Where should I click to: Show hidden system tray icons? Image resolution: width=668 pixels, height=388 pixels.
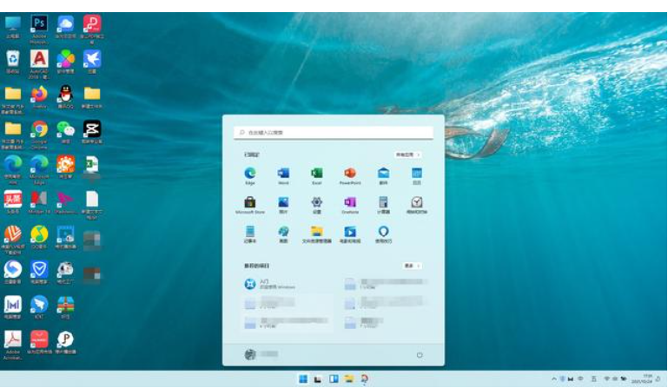[554, 378]
